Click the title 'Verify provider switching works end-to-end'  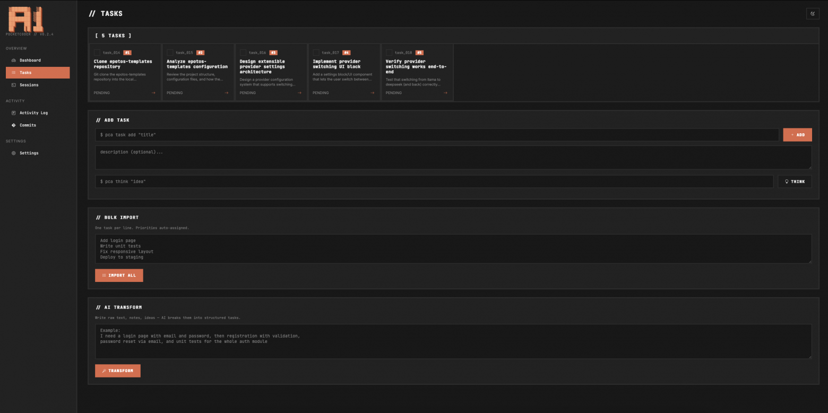click(x=416, y=67)
